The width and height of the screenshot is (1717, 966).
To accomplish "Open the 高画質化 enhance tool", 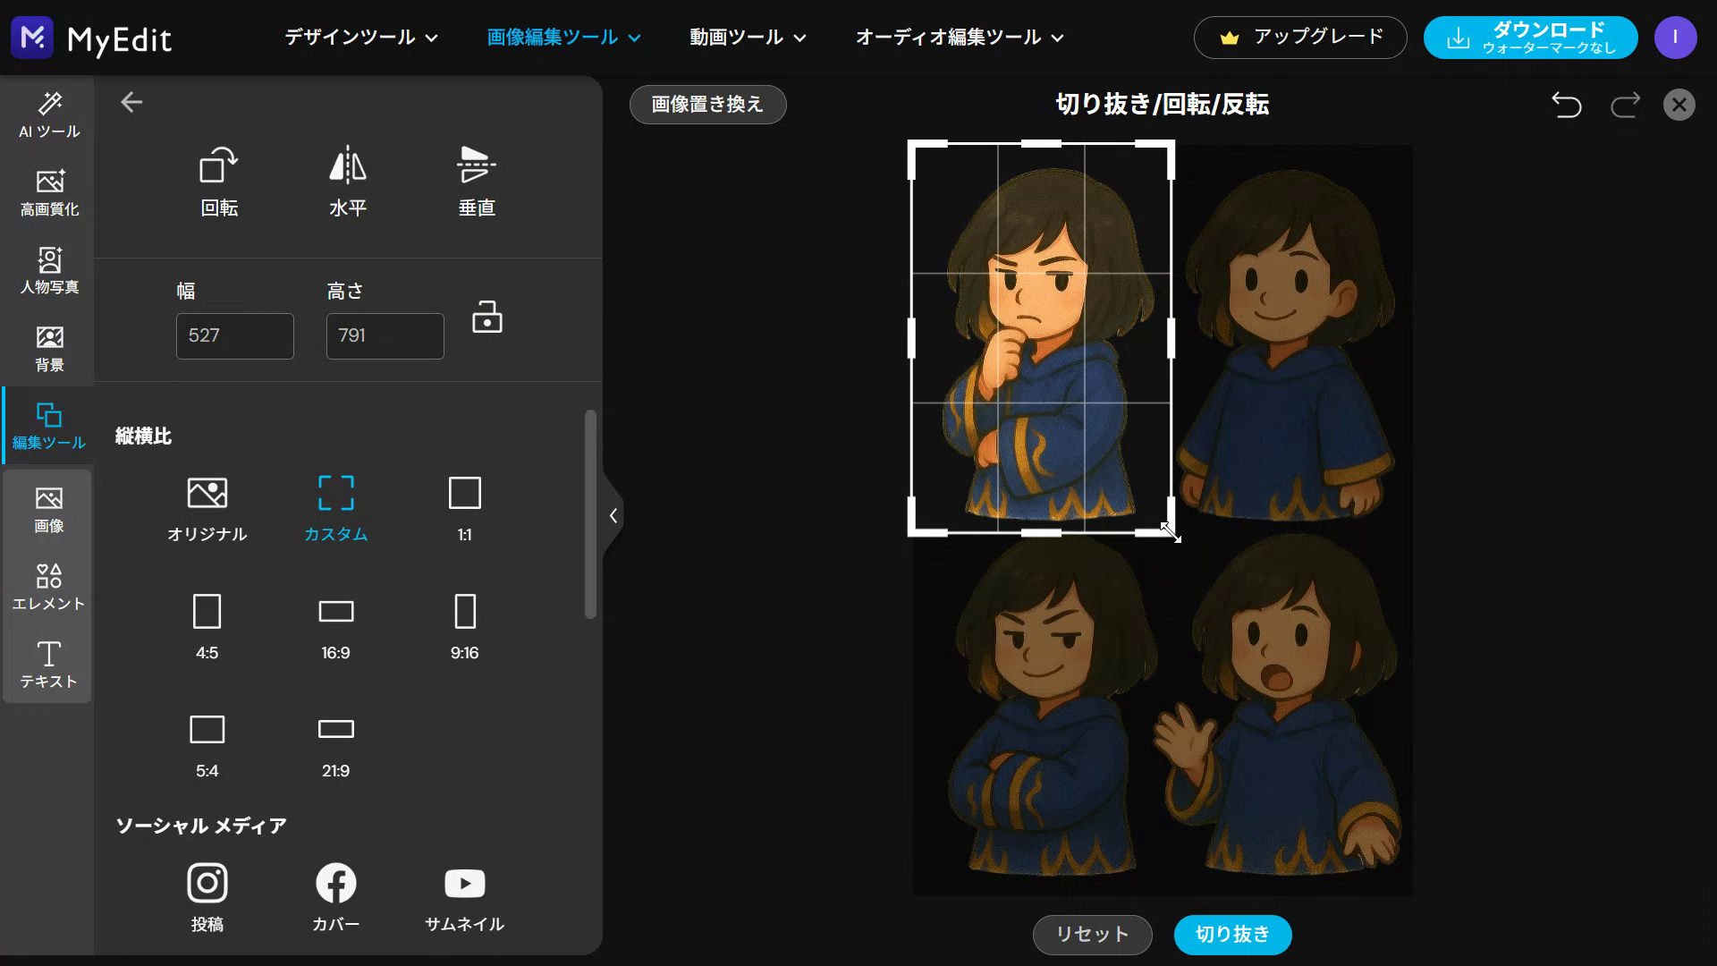I will coord(49,192).
